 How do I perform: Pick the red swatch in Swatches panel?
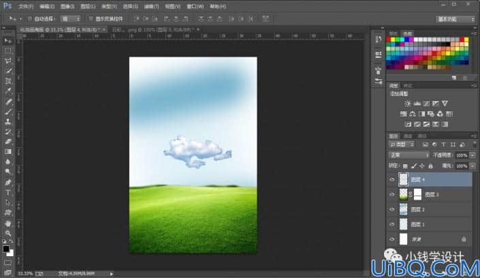point(389,40)
